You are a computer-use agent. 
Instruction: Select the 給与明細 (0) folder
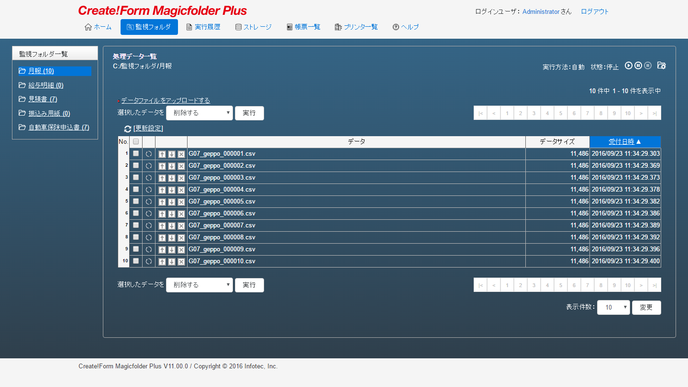tap(46, 86)
